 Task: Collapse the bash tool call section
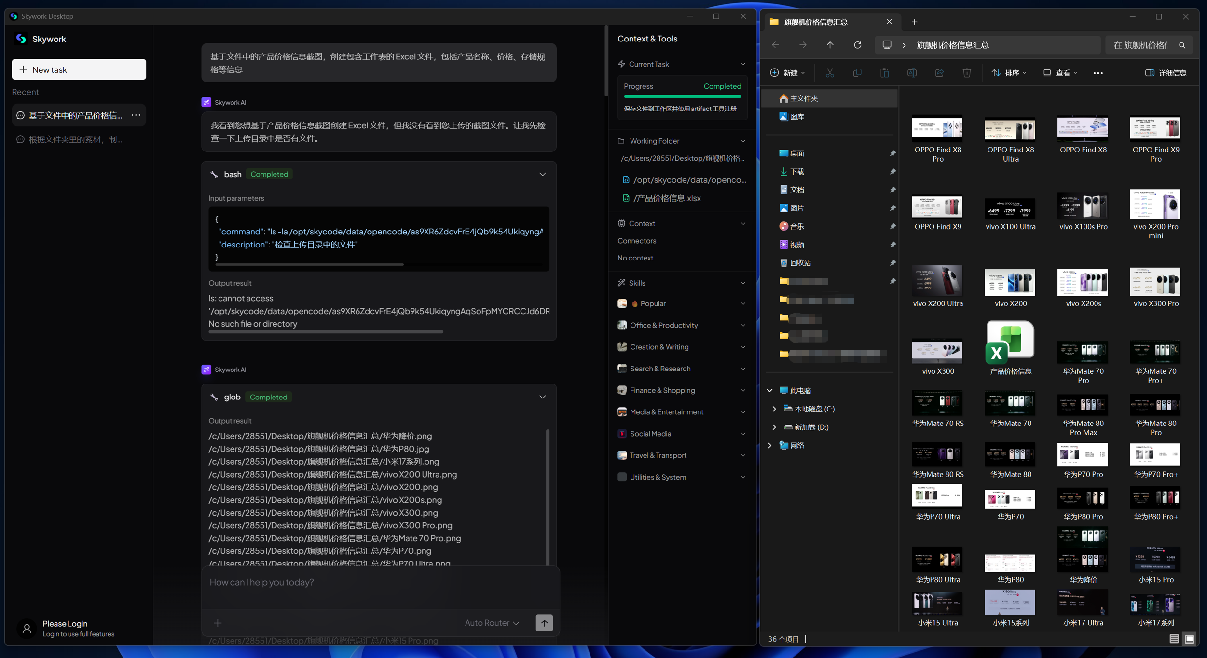tap(542, 174)
